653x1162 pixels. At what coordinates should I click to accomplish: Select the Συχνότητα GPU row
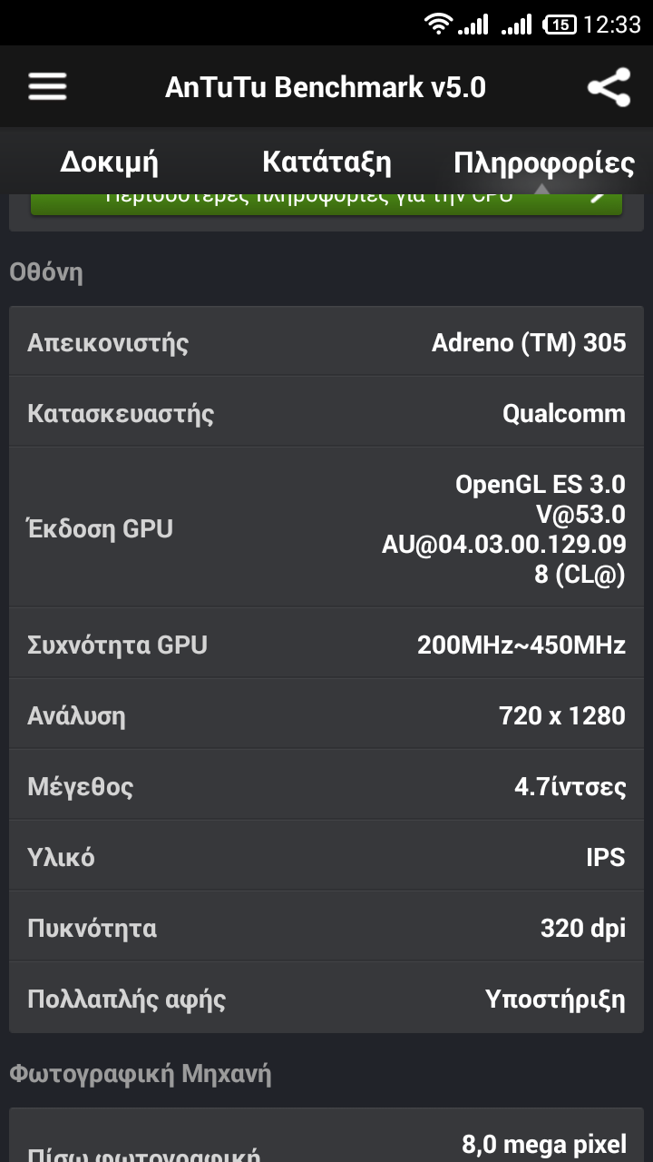(326, 645)
